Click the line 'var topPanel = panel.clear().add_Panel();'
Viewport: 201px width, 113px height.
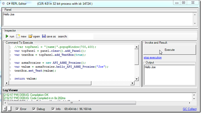pos(50,51)
